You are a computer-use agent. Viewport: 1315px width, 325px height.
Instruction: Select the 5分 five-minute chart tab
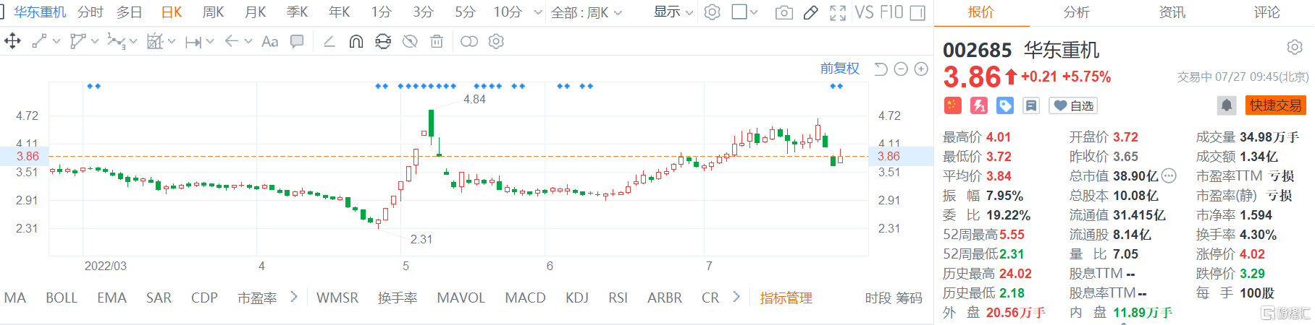(x=466, y=12)
